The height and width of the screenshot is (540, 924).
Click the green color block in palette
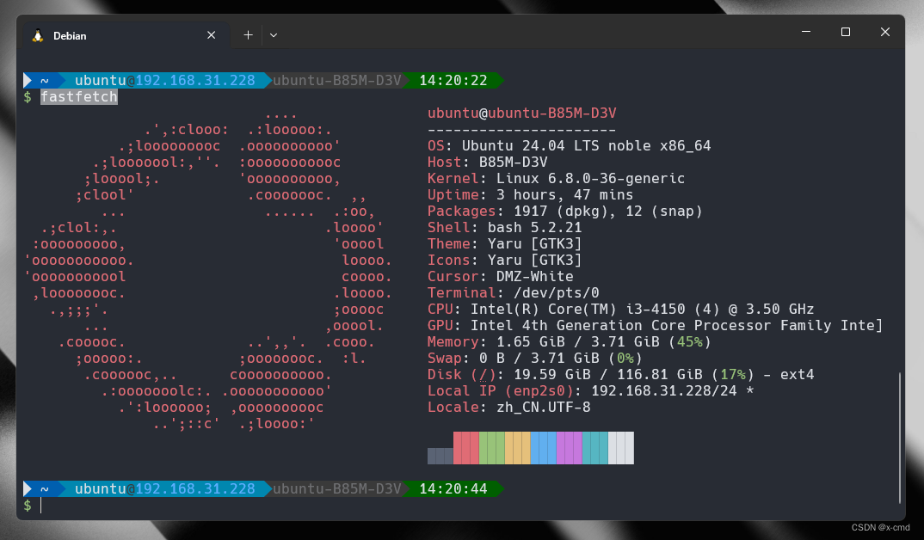coord(492,448)
